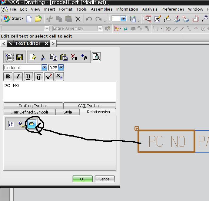Open the Style tab
The image size is (209, 201).
[x=68, y=112]
